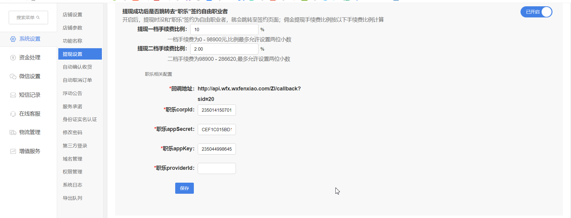The image size is (571, 218).
Task: Click the SMS records envelope icon
Action: pyautogui.click(x=13, y=95)
